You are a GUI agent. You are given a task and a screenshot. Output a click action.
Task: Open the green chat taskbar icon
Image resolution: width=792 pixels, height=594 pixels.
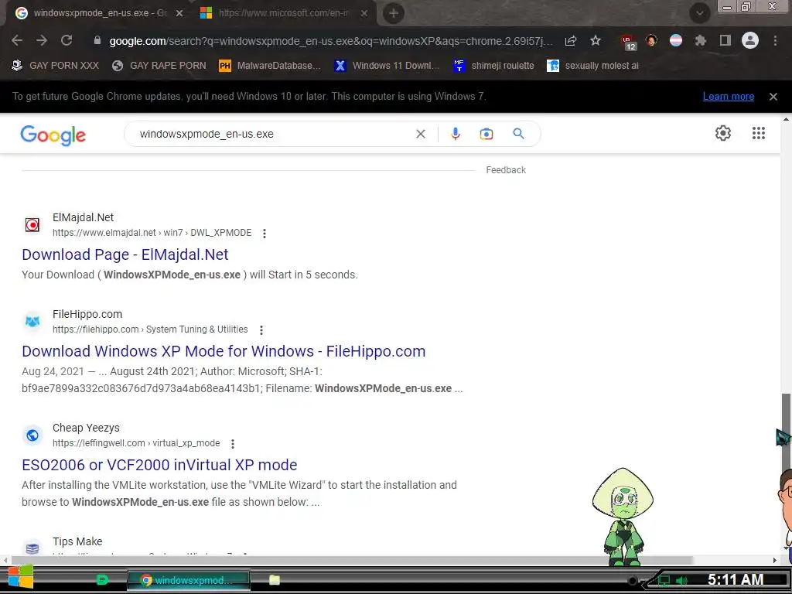pyautogui.click(x=103, y=580)
